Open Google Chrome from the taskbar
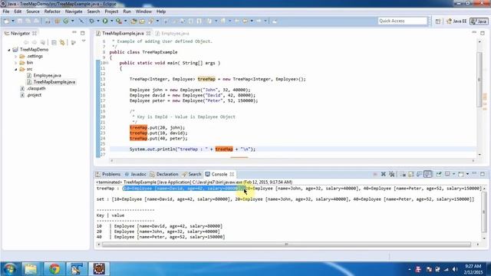491x276 pixels. point(54,269)
